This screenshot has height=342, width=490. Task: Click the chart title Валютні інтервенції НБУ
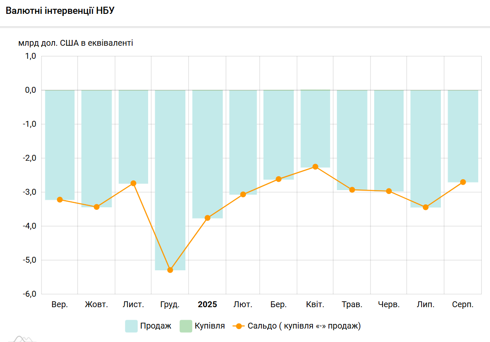[x=60, y=11]
